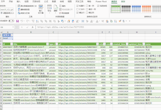Click the select-all corner of the grid
The image size is (161, 110).
(1, 32)
